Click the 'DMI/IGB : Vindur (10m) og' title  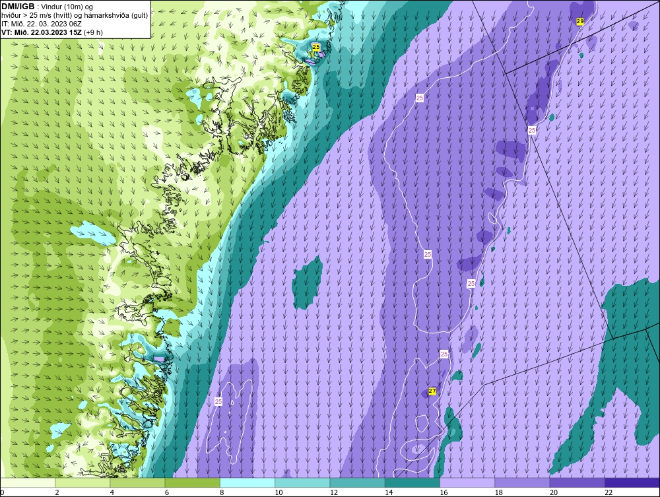[48, 7]
